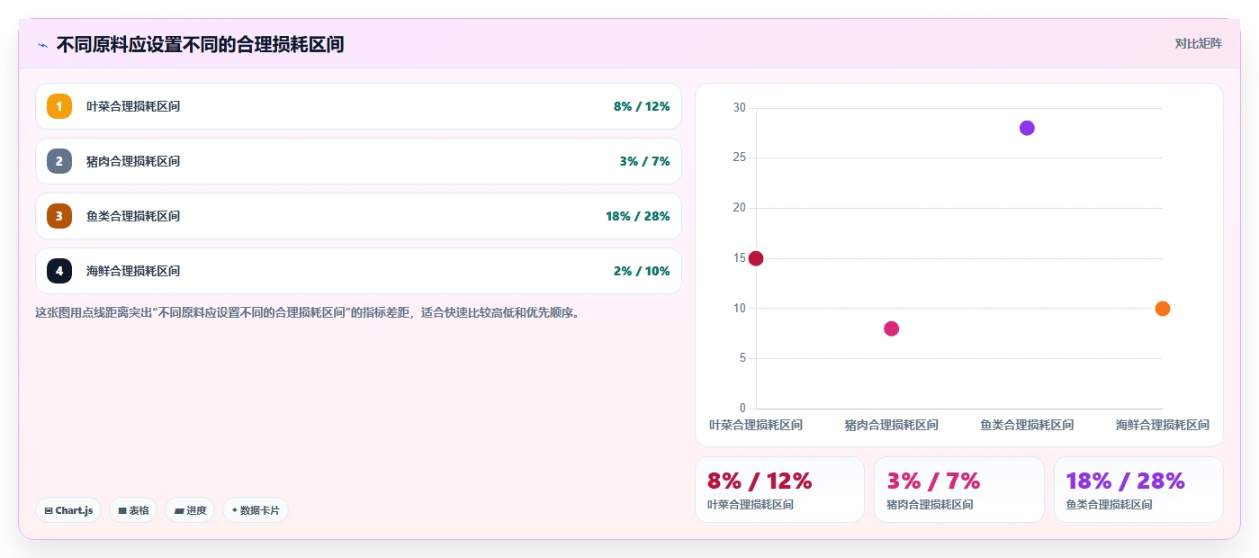The image size is (1259, 558).
Task: Click the crimson data point at 15
Action: (756, 258)
